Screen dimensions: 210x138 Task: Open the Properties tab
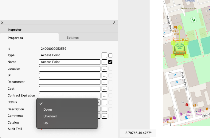(x=15, y=38)
